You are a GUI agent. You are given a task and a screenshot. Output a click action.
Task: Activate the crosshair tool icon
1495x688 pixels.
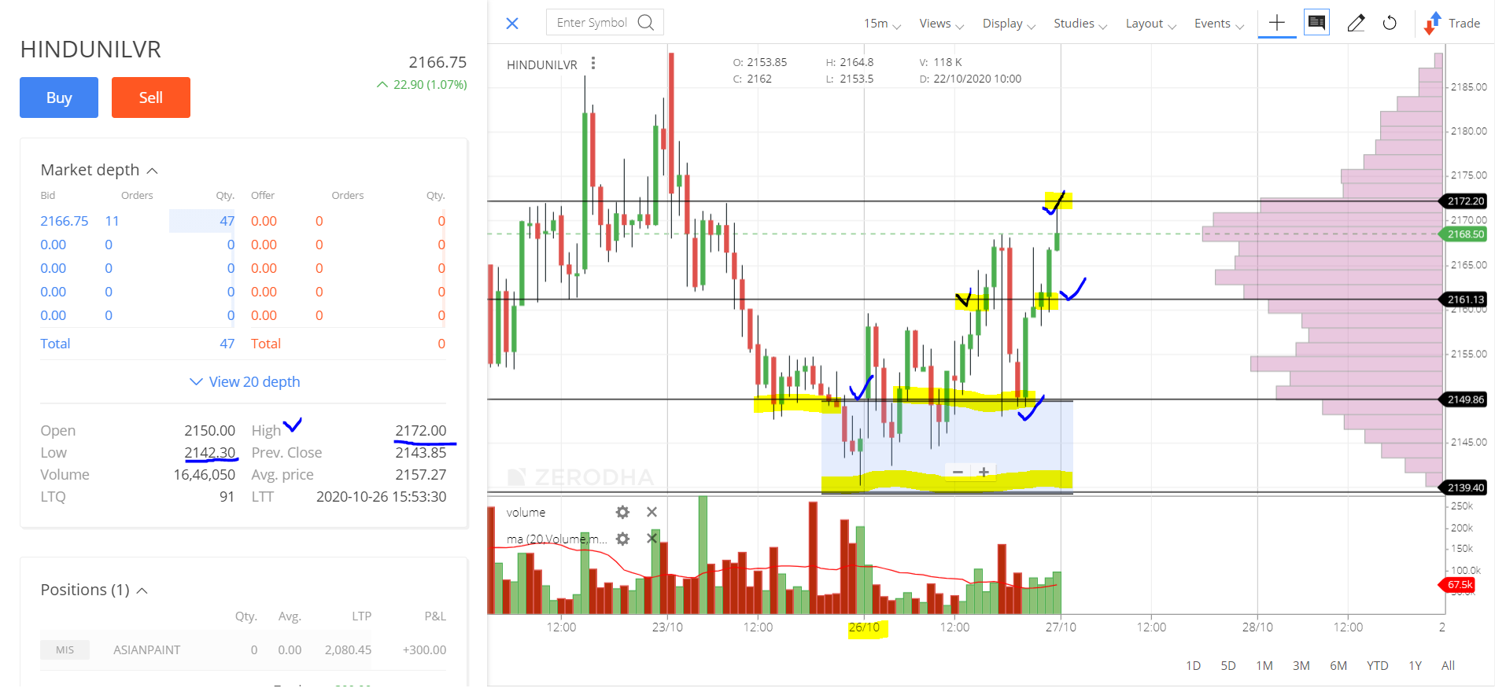(1277, 23)
